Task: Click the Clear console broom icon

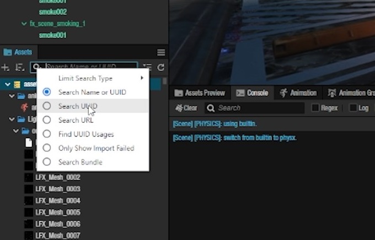Action: click(179, 108)
